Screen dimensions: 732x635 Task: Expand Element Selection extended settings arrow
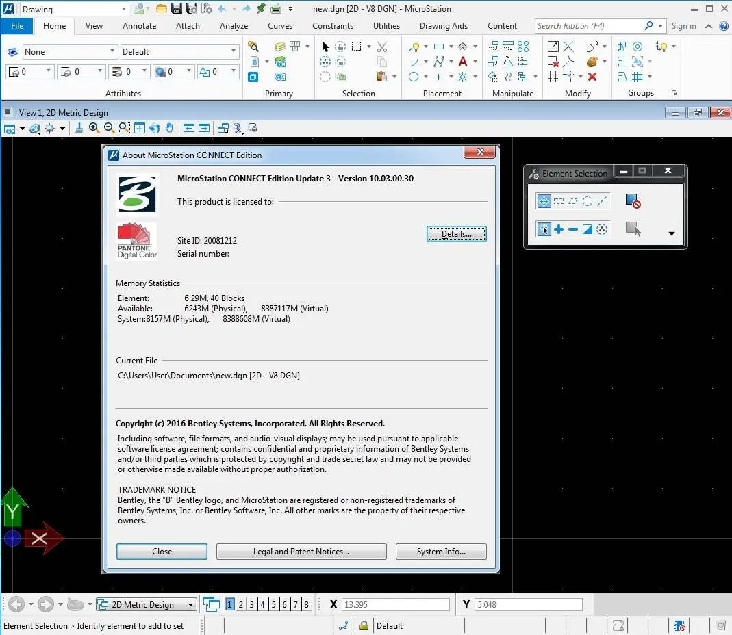point(671,233)
